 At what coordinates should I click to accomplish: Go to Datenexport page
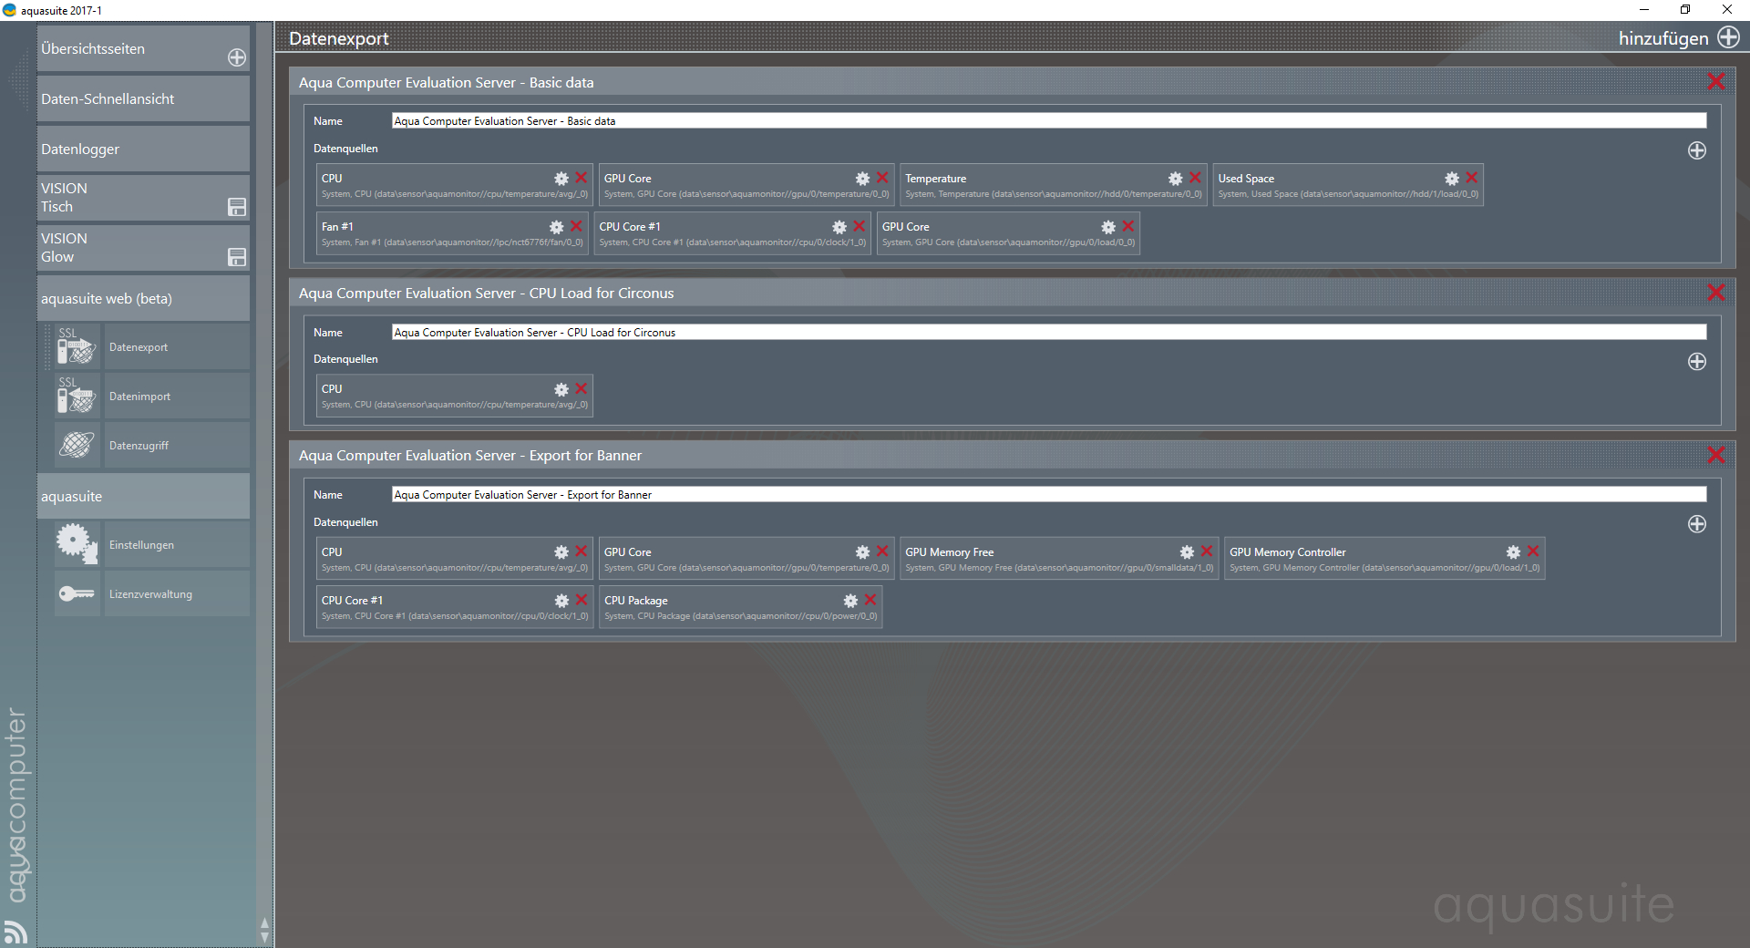(177, 346)
